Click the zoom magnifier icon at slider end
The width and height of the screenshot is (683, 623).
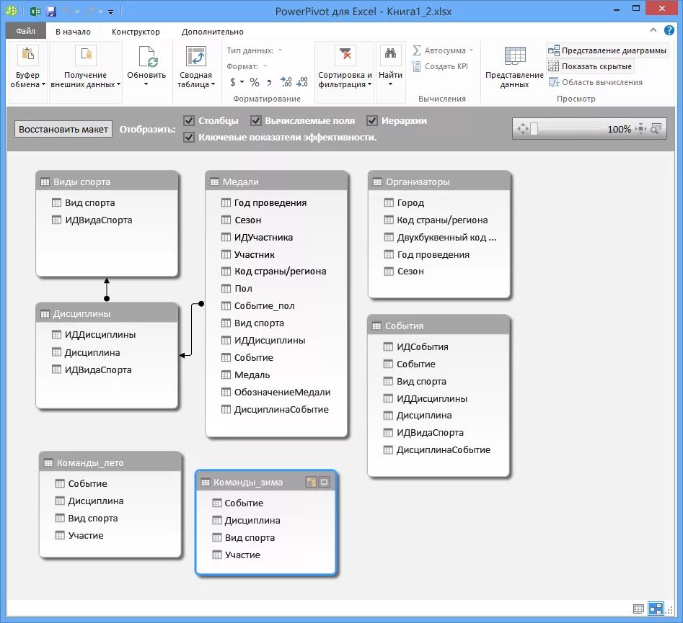(656, 129)
